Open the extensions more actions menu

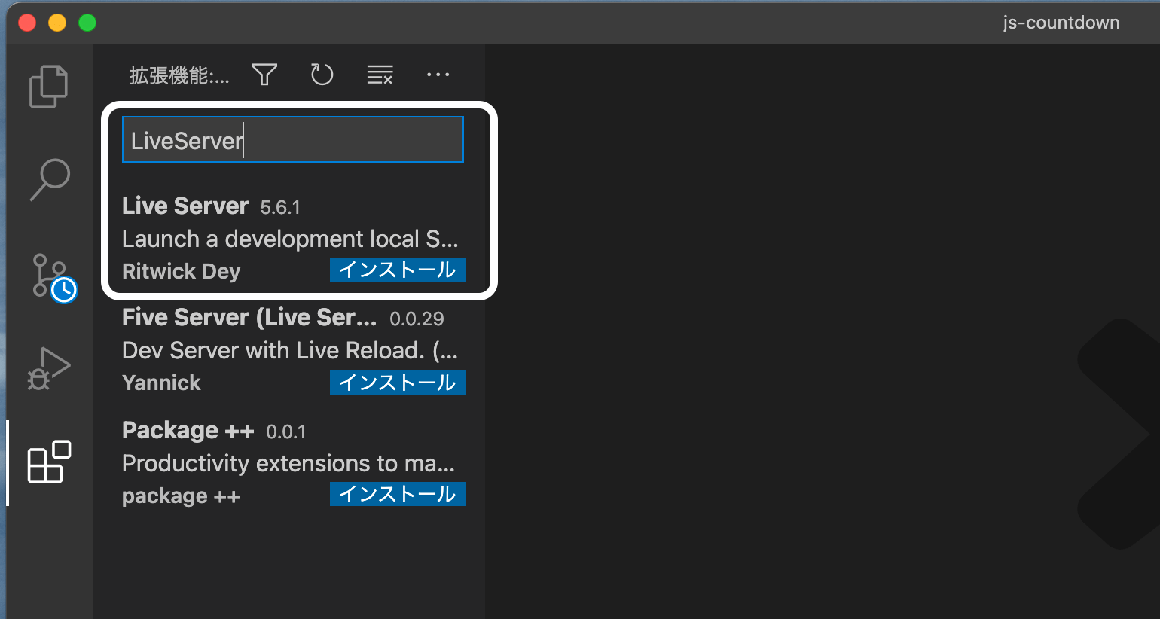[438, 75]
